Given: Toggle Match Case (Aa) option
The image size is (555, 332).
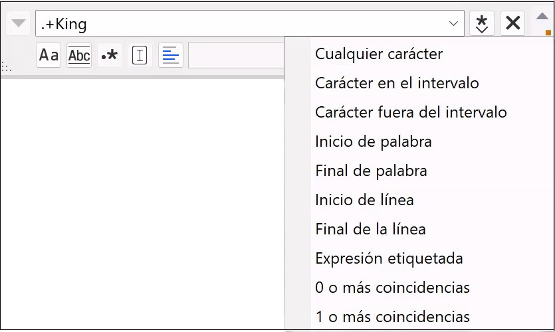Looking at the screenshot, I should [x=49, y=56].
